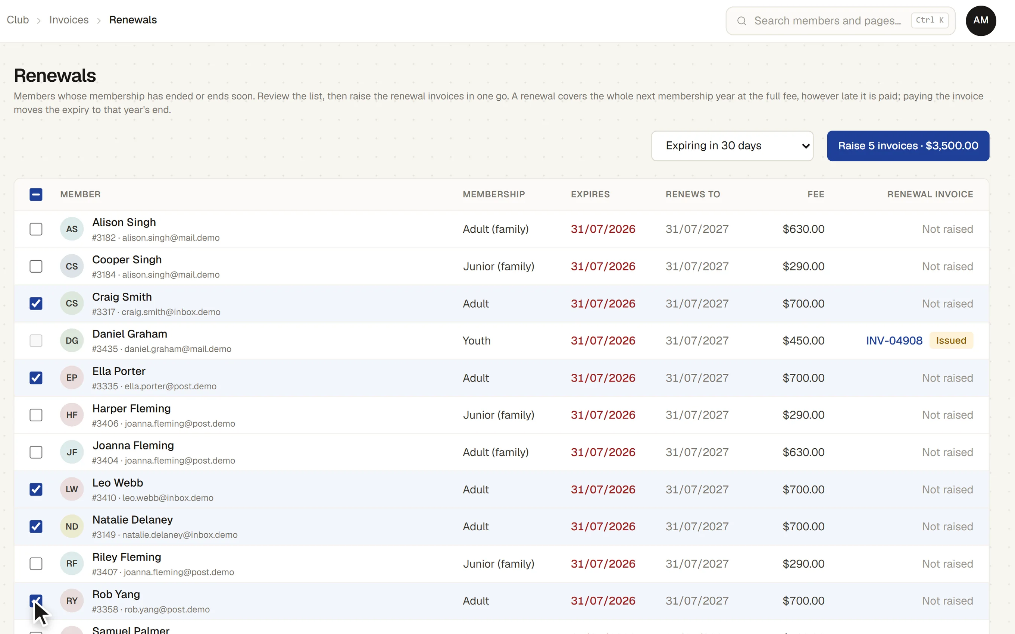Click the FEE column header
This screenshot has height=634, width=1015.
point(816,195)
